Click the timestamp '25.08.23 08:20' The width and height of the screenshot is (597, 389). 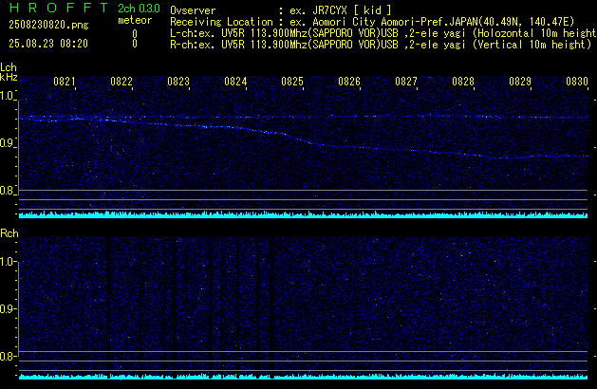[48, 44]
